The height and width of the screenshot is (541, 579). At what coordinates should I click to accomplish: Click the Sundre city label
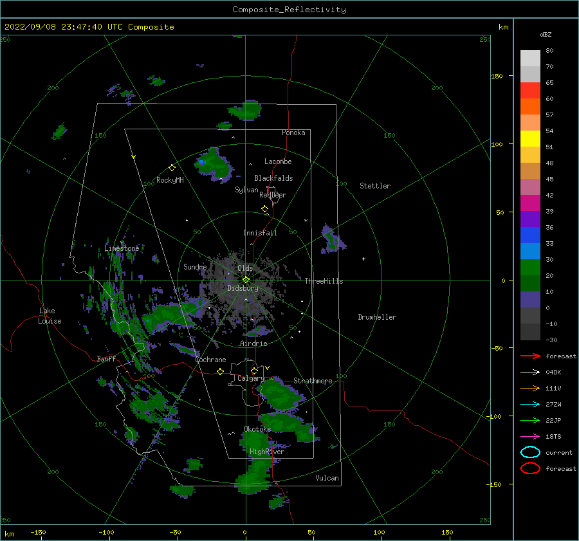pyautogui.click(x=195, y=266)
